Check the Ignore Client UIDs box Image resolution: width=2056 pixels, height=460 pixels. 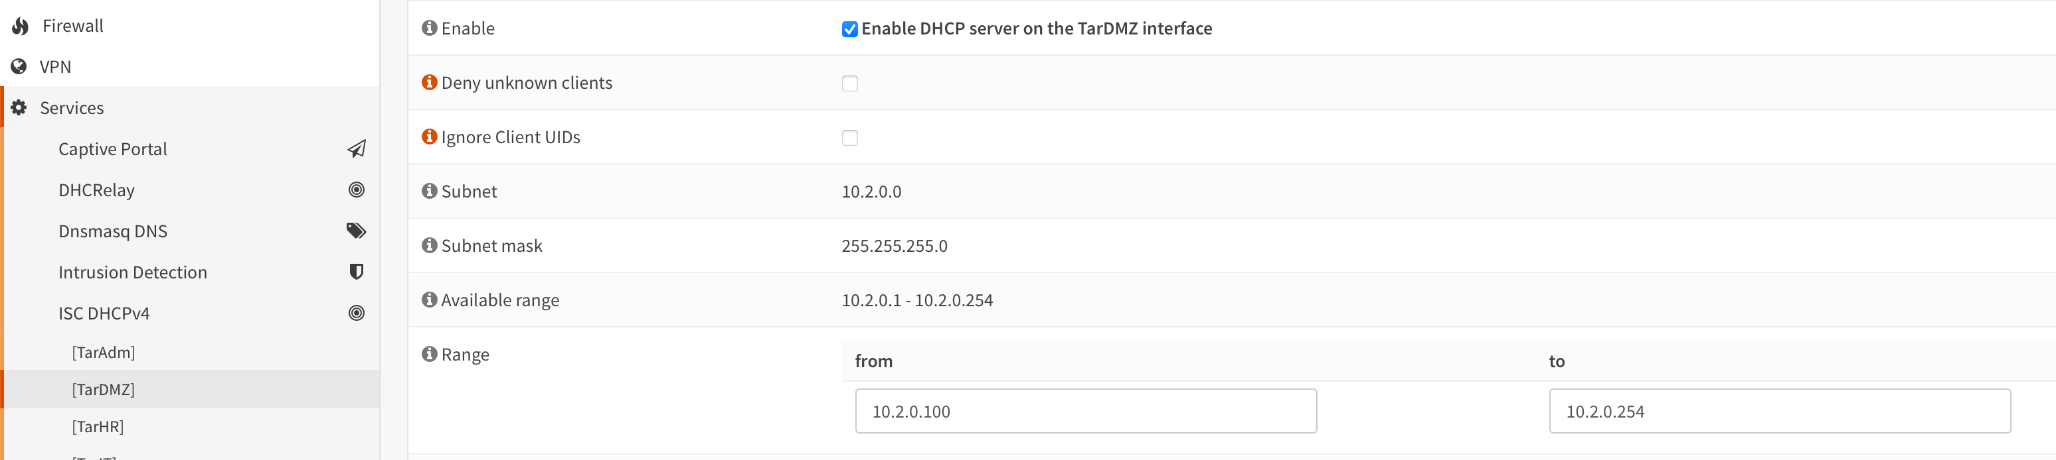point(849,138)
